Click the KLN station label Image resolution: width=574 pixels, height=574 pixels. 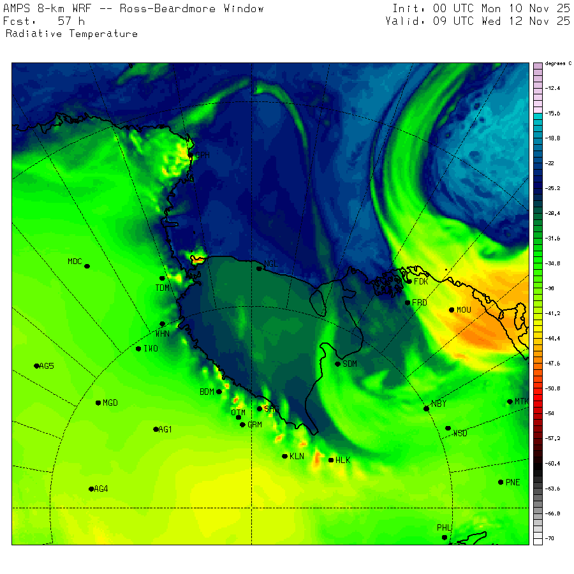[x=297, y=457]
